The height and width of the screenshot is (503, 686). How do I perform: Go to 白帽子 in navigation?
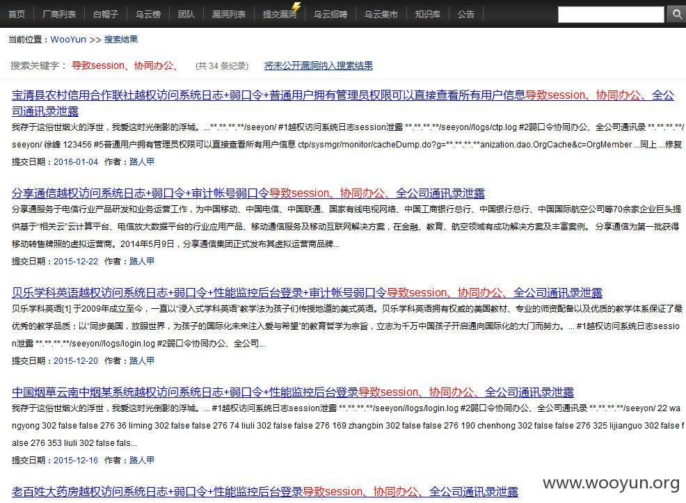coord(106,15)
